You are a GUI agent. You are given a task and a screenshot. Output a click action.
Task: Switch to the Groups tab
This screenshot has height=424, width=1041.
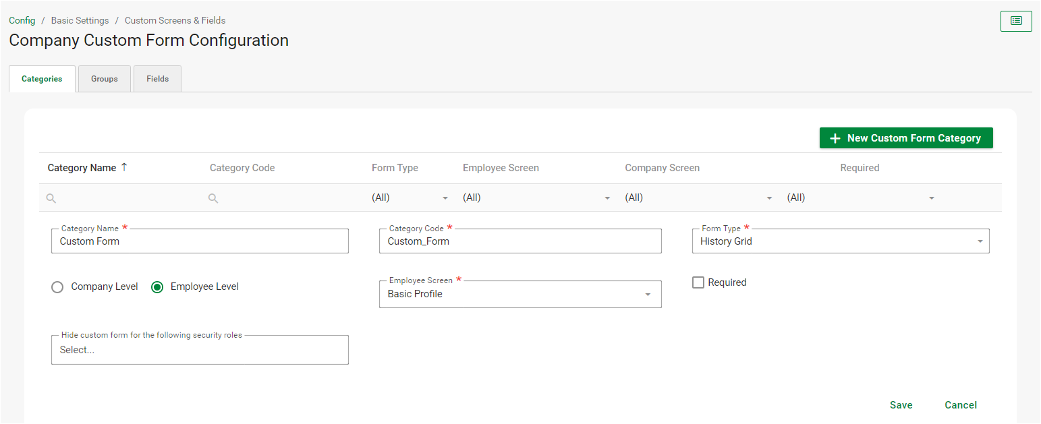[104, 78]
